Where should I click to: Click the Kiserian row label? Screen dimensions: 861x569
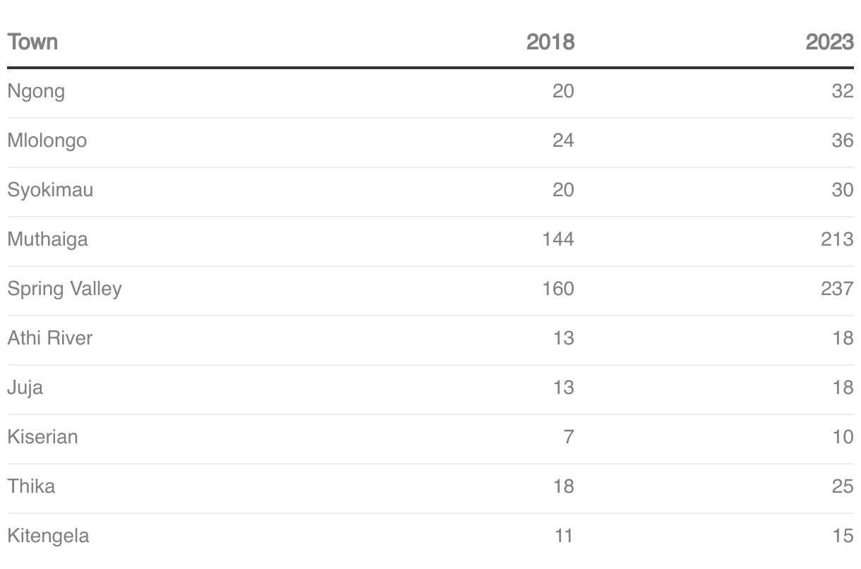tap(42, 437)
